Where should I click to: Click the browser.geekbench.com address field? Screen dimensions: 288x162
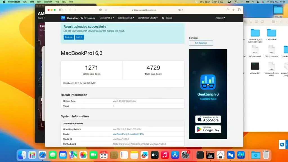144,10
